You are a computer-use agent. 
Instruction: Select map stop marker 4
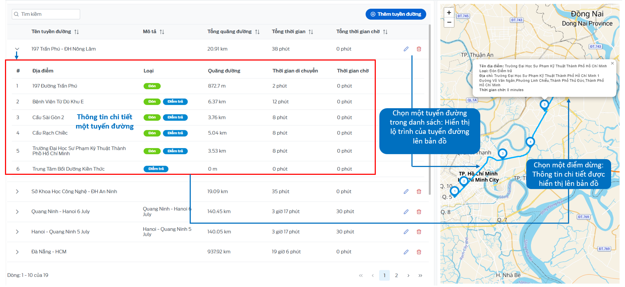pyautogui.click(x=530, y=142)
